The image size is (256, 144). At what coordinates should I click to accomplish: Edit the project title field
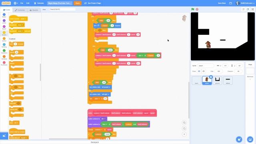60,3
